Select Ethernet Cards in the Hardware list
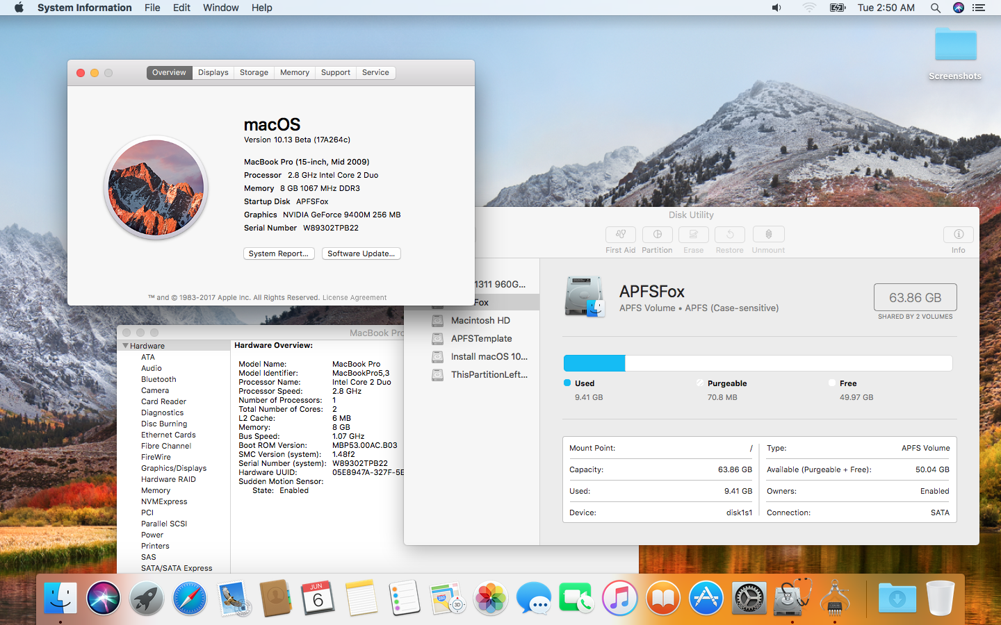Image resolution: width=1001 pixels, height=625 pixels. [168, 435]
